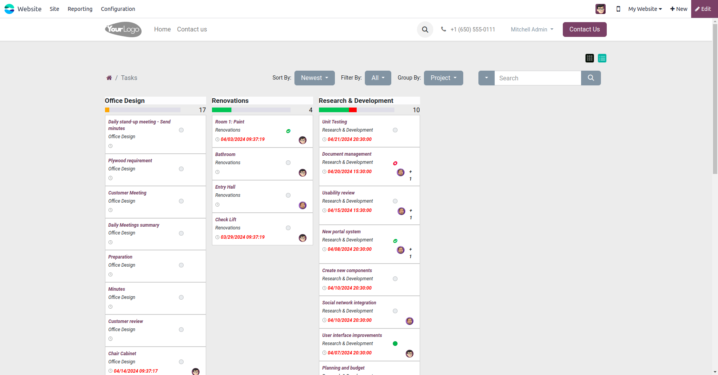Click assignee avatar on Entry Hall card
The width and height of the screenshot is (718, 375).
[x=303, y=205]
